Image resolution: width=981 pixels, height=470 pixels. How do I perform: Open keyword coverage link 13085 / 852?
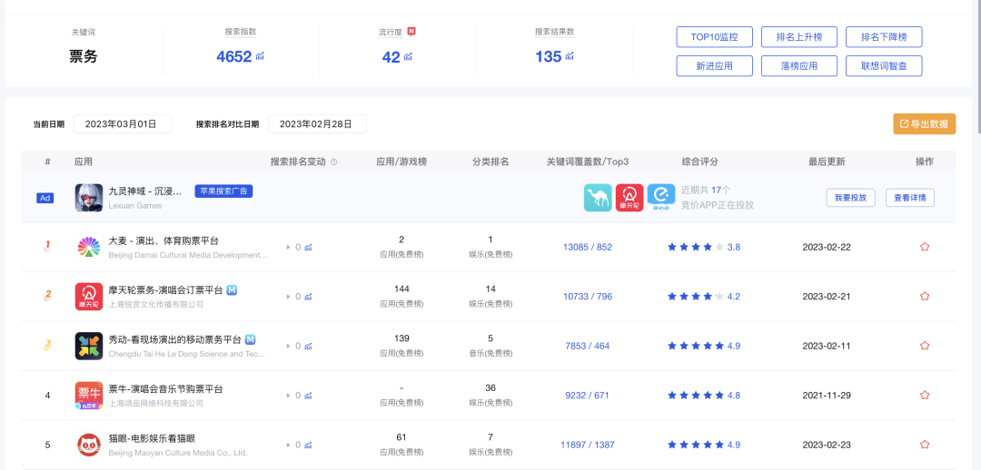(x=588, y=247)
